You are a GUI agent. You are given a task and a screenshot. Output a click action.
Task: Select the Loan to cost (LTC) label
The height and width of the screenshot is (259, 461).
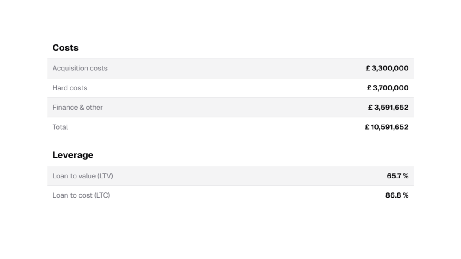81,195
